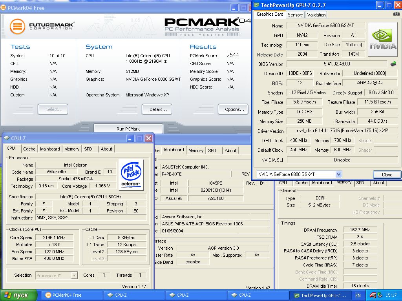Click the NVIDIA logo in GPU-Z

[x=383, y=39]
